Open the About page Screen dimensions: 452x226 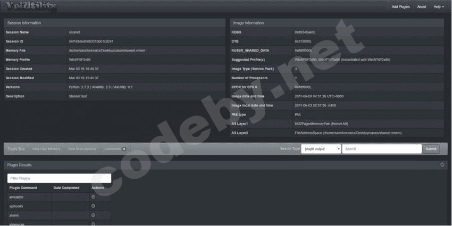(x=422, y=6)
